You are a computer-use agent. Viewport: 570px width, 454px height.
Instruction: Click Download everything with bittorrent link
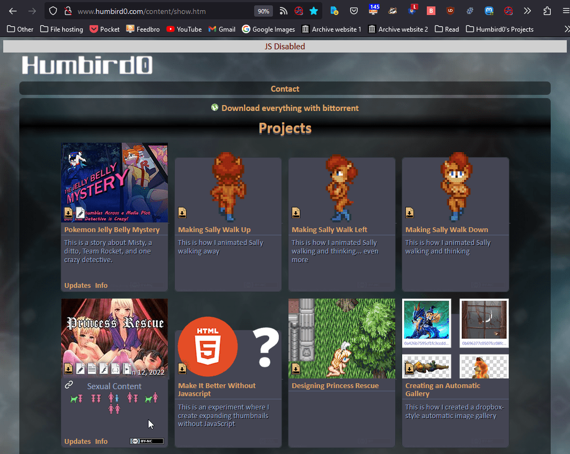[x=290, y=108]
